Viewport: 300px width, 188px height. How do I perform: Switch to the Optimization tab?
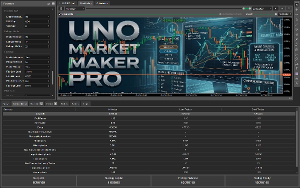[x=102, y=3]
